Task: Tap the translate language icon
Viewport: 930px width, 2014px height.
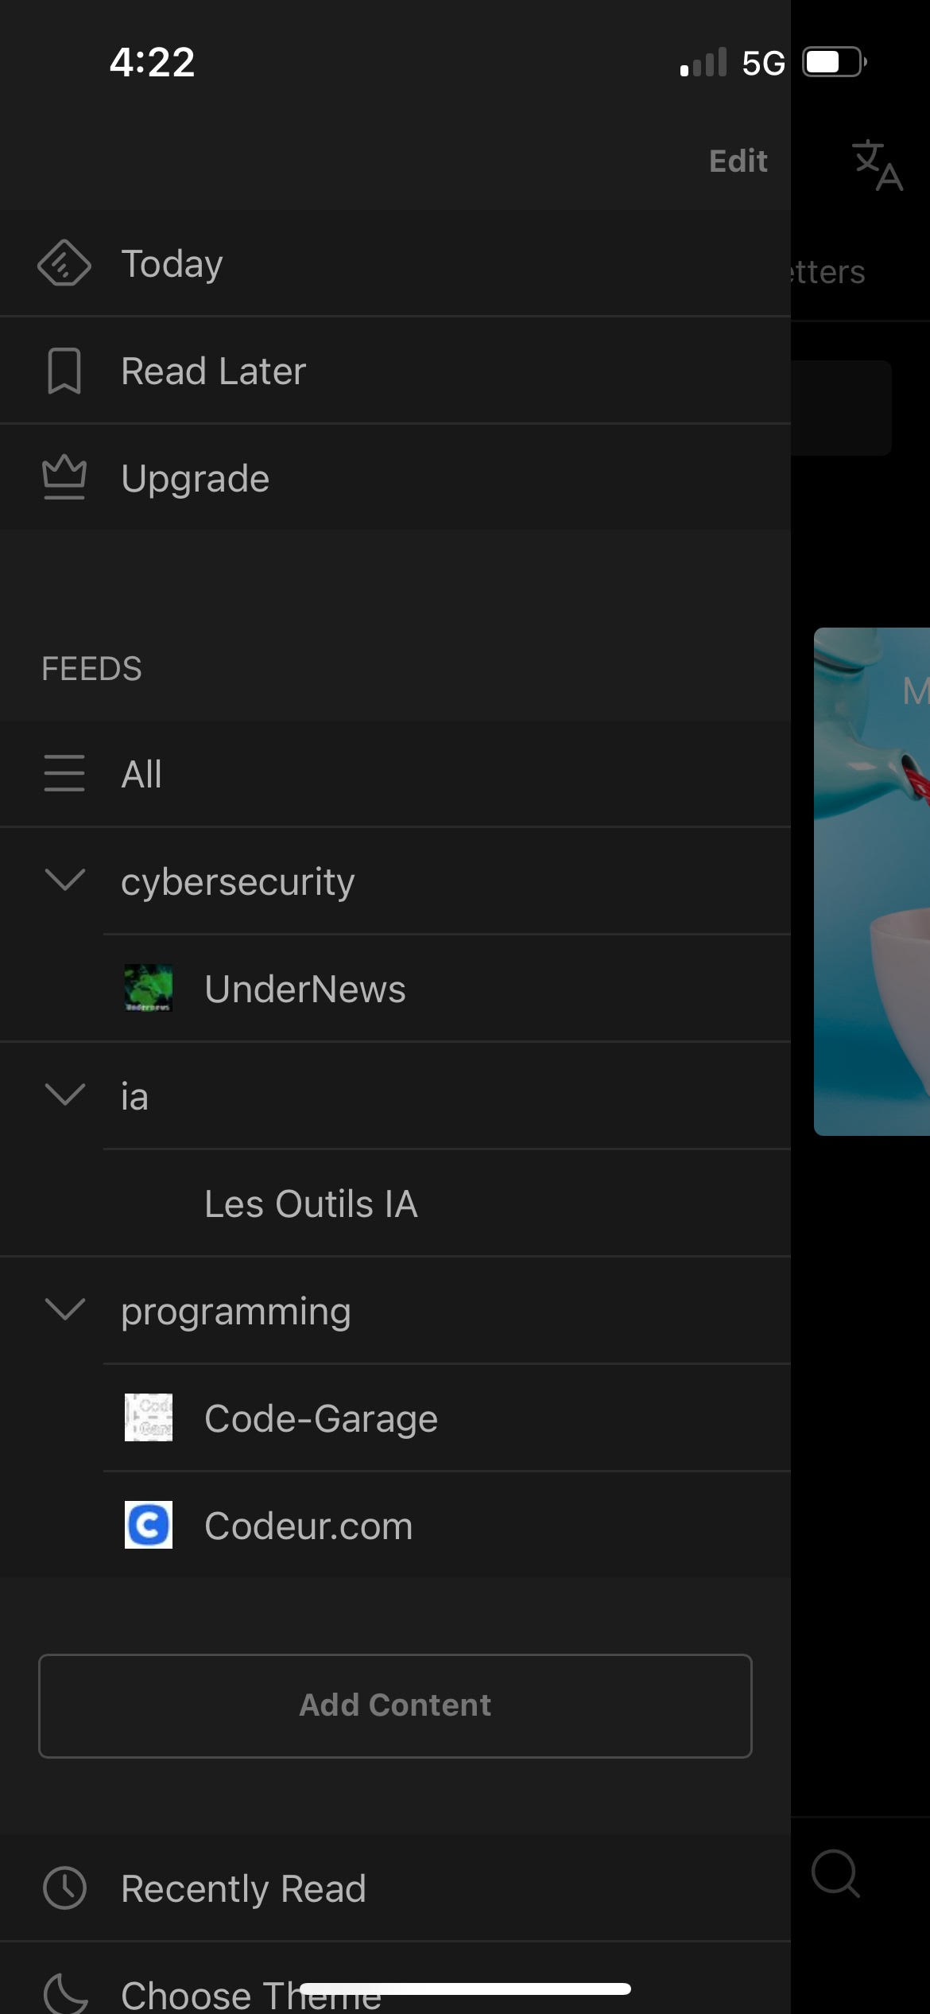Action: tap(877, 165)
